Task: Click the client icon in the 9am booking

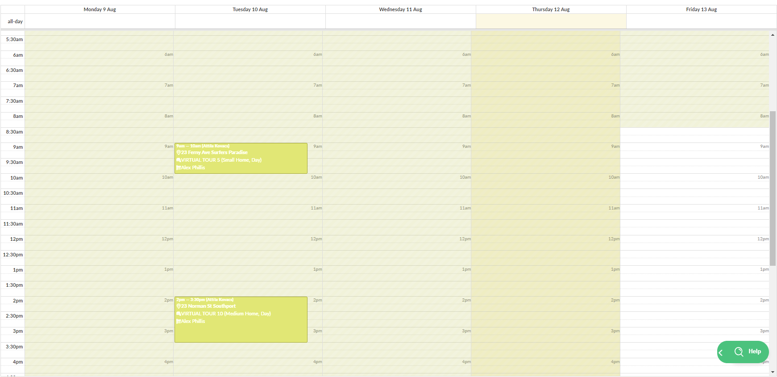Action: point(179,168)
